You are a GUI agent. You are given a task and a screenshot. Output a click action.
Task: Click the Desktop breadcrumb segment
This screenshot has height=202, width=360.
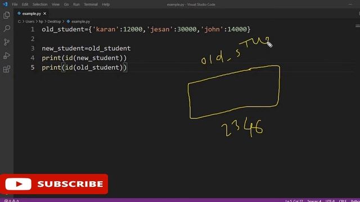click(x=54, y=21)
